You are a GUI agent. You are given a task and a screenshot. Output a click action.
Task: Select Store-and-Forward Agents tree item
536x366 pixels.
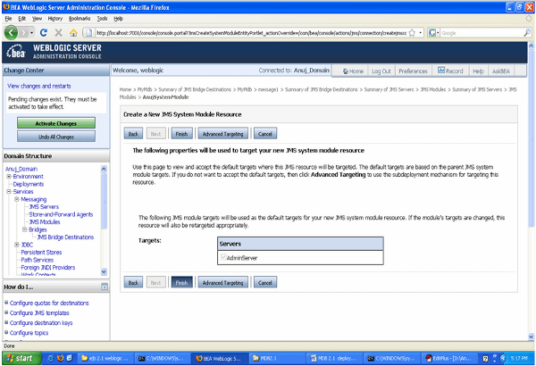[x=61, y=214]
